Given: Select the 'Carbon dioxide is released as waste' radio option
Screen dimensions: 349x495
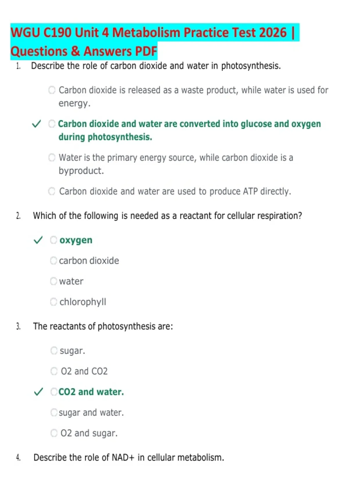Looking at the screenshot, I should coord(52,90).
